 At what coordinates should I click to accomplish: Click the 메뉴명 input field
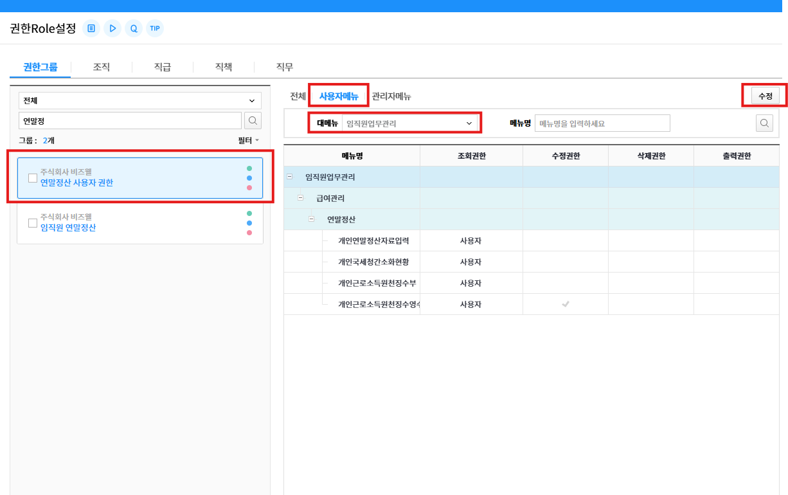click(603, 123)
